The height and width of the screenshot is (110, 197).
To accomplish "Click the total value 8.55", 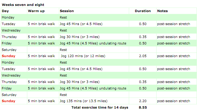I will coord(143,107).
